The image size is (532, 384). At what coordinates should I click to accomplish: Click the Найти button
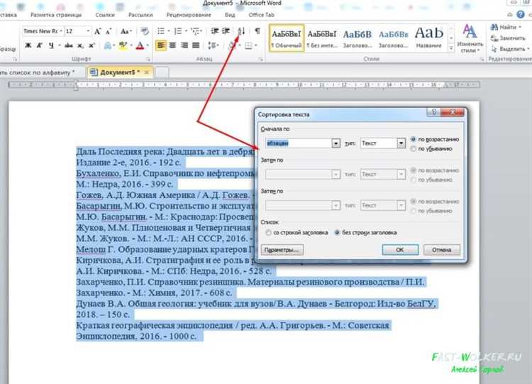503,27
